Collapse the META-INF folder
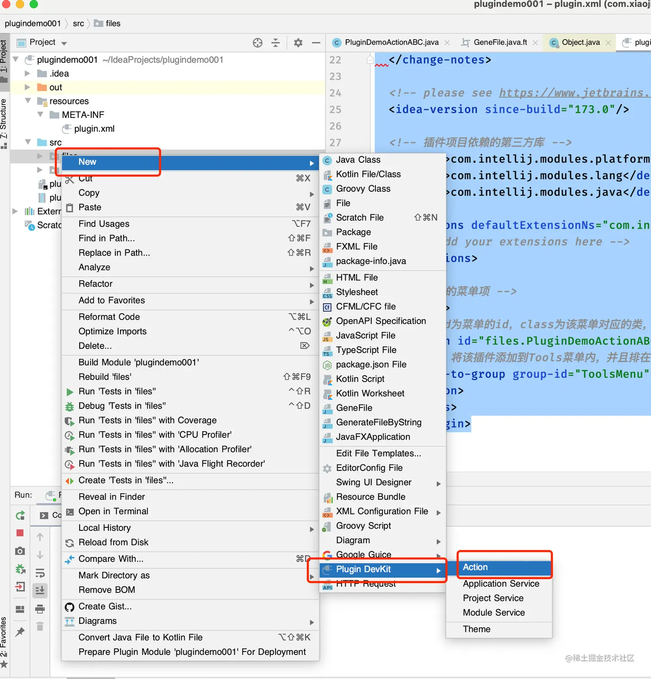The image size is (651, 679). (x=40, y=115)
